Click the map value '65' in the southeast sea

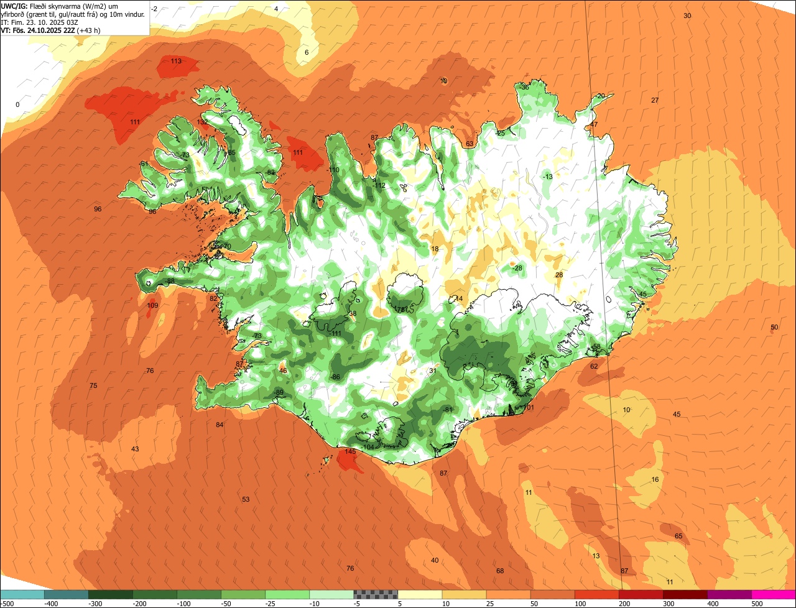tap(678, 536)
